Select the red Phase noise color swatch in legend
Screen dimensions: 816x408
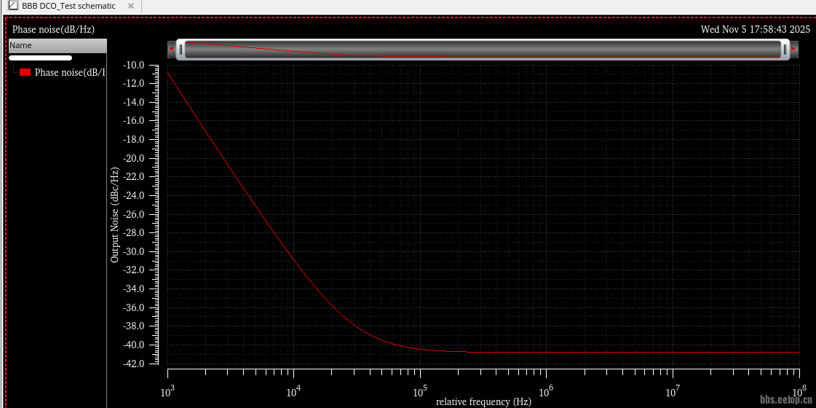[x=25, y=72]
